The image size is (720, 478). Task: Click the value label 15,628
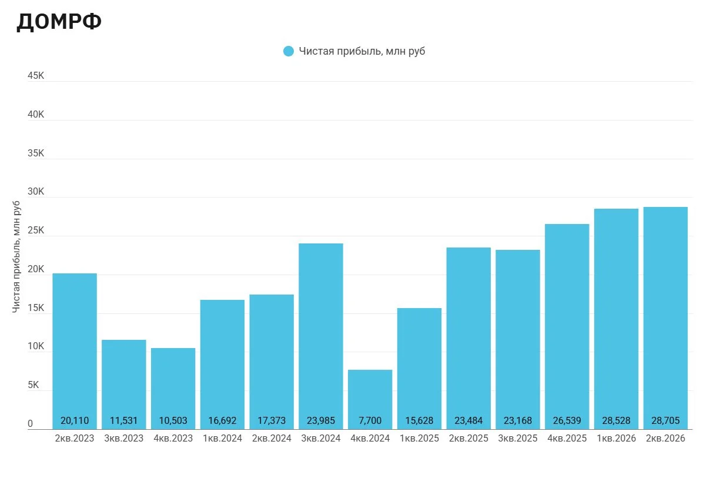tap(420, 421)
